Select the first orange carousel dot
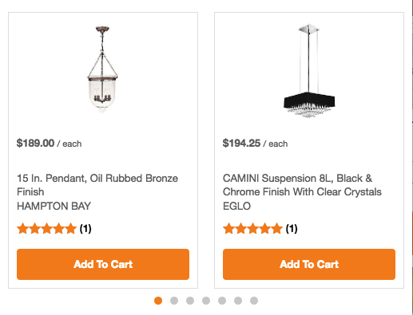Image resolution: width=413 pixels, height=315 pixels. coord(158,301)
